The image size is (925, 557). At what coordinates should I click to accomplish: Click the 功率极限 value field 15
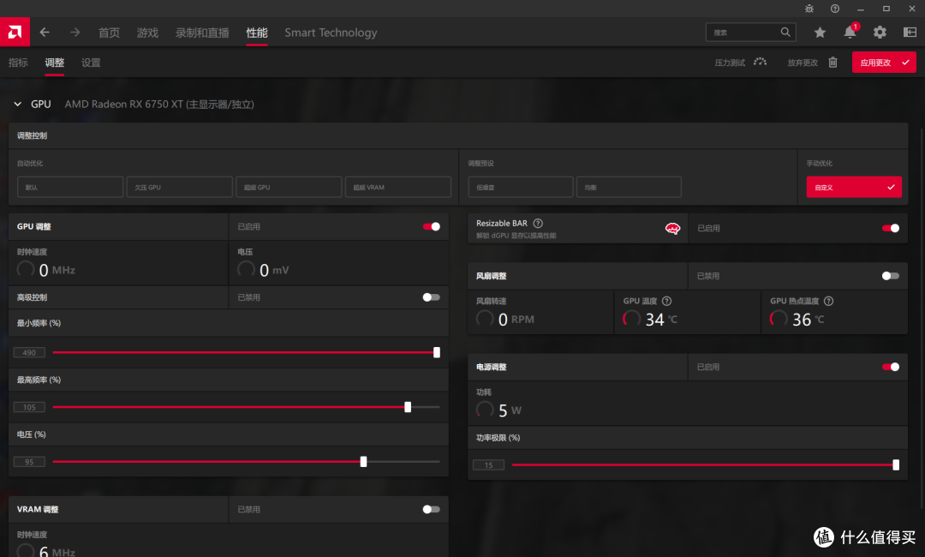coord(488,465)
